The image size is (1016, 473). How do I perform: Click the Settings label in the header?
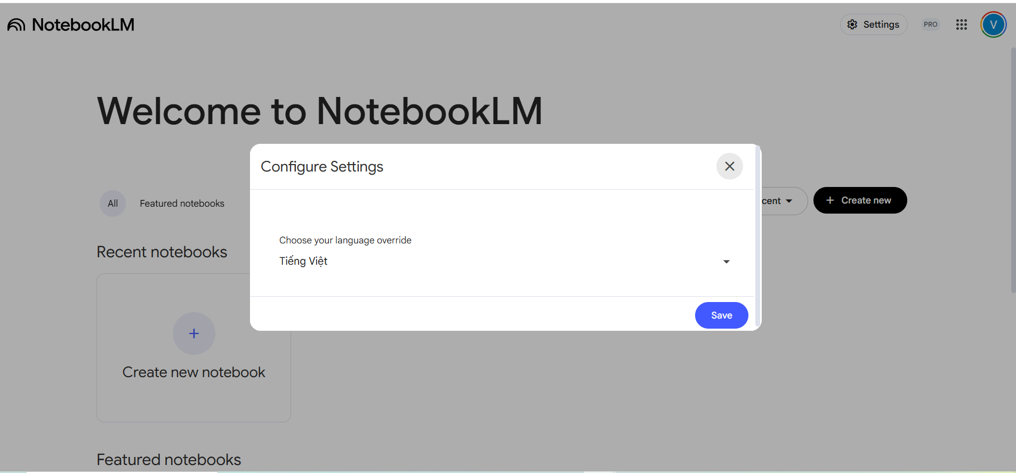tap(881, 25)
